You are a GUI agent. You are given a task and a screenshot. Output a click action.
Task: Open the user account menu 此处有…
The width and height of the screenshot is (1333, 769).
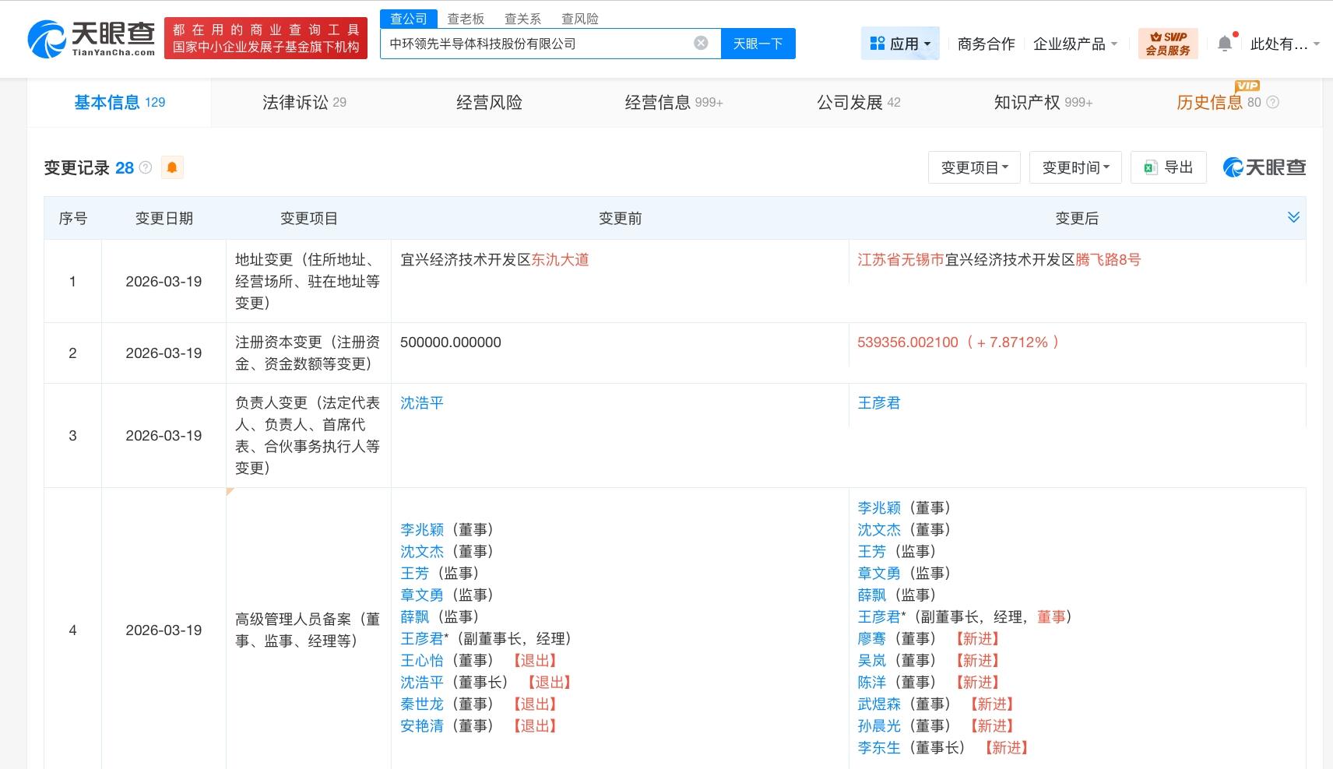tap(1285, 44)
